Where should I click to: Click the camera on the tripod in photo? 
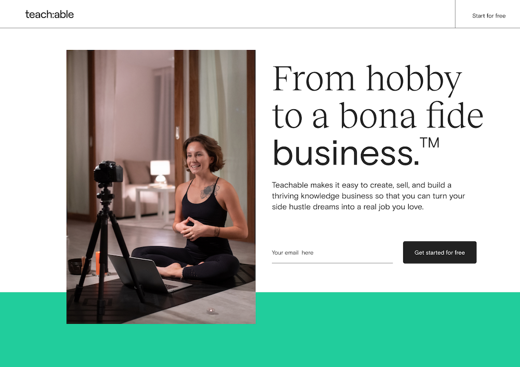tap(108, 172)
